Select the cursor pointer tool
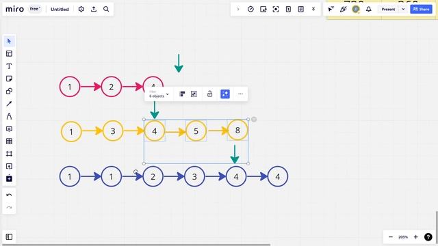Viewport: 438px width, 246px height. [x=9, y=41]
